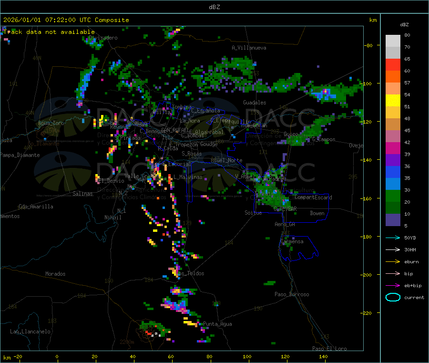The width and height of the screenshot is (429, 363).
Task: Click the A_Villanueva location label
Action: (249, 48)
